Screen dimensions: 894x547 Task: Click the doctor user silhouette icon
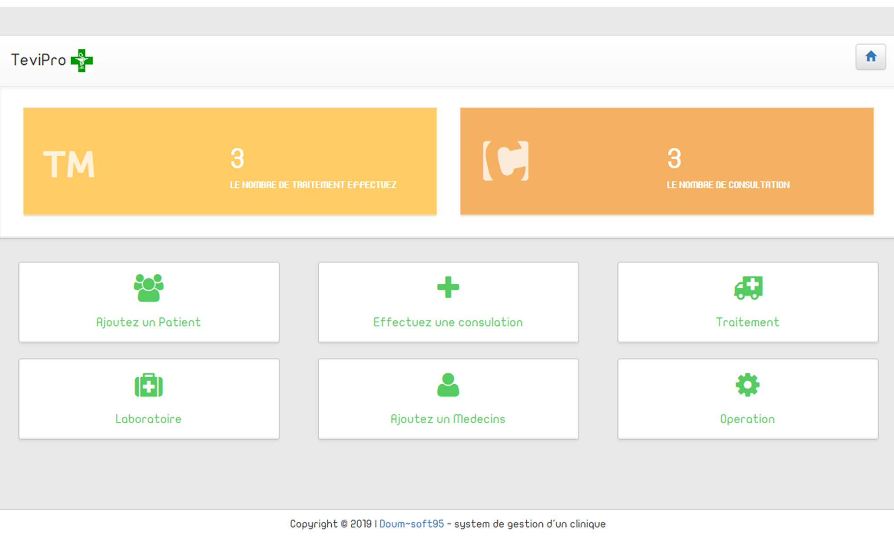click(448, 385)
